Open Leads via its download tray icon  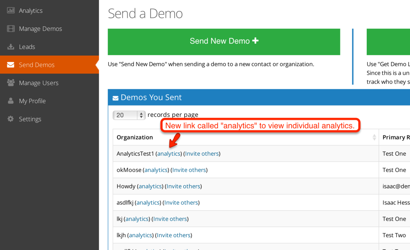point(10,46)
